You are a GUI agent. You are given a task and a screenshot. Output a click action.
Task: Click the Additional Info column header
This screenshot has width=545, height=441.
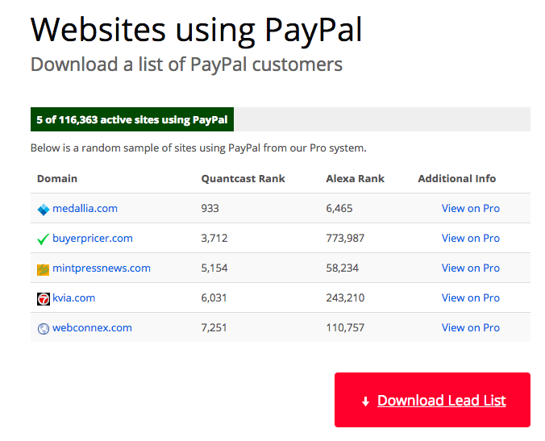point(456,179)
